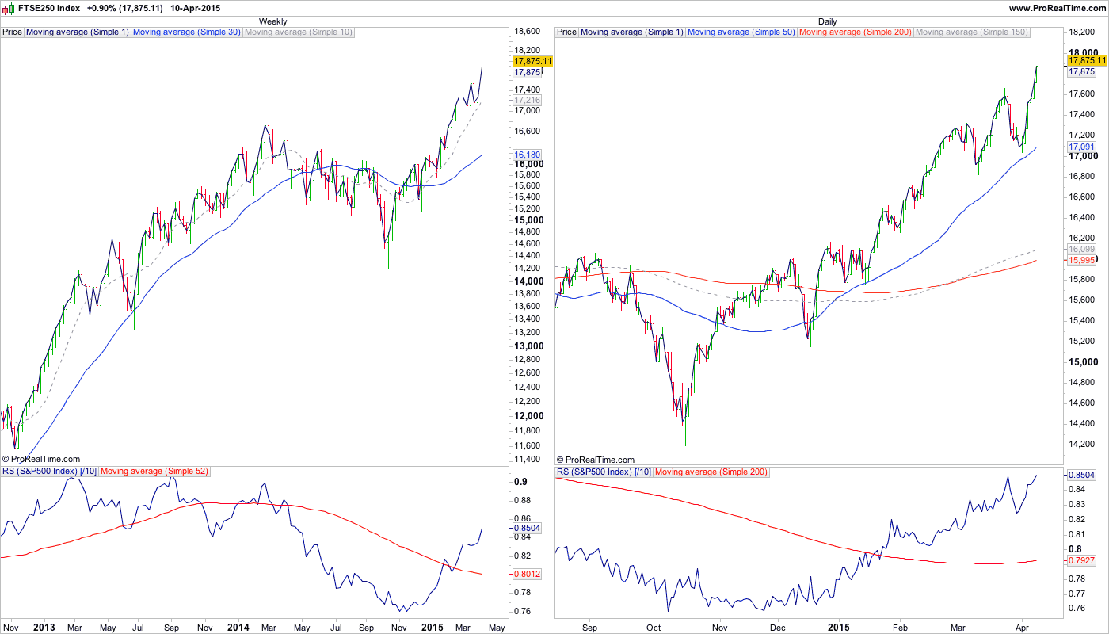The height and width of the screenshot is (634, 1109).
Task: Click Moving average (Simple 200) label in Daily price panel
Action: (x=856, y=32)
